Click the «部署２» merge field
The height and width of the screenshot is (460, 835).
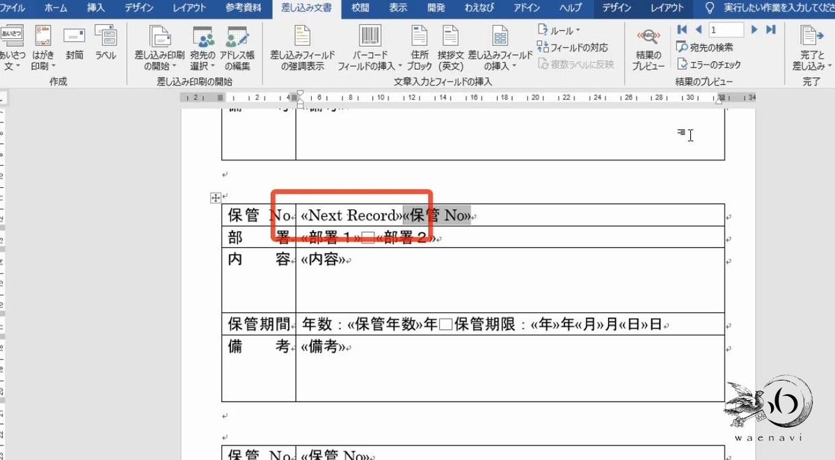[406, 238]
